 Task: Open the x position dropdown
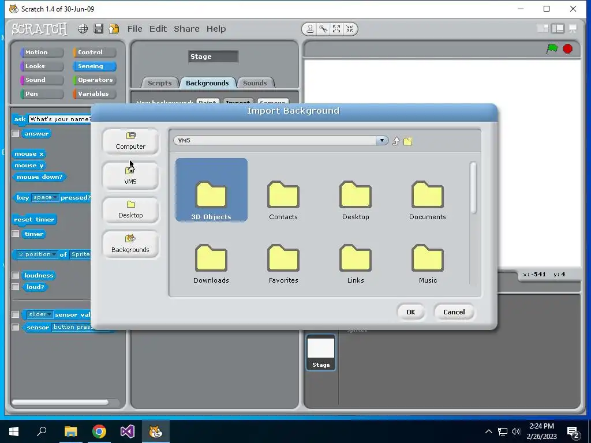tap(38, 254)
